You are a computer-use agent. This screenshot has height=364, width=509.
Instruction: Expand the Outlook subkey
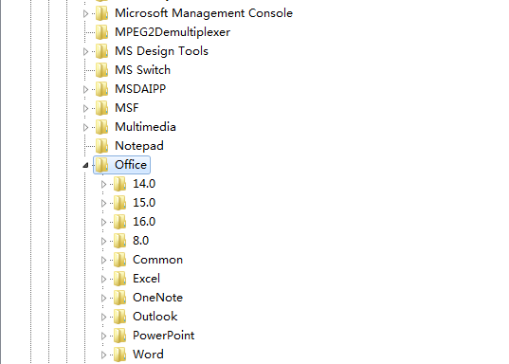click(104, 317)
